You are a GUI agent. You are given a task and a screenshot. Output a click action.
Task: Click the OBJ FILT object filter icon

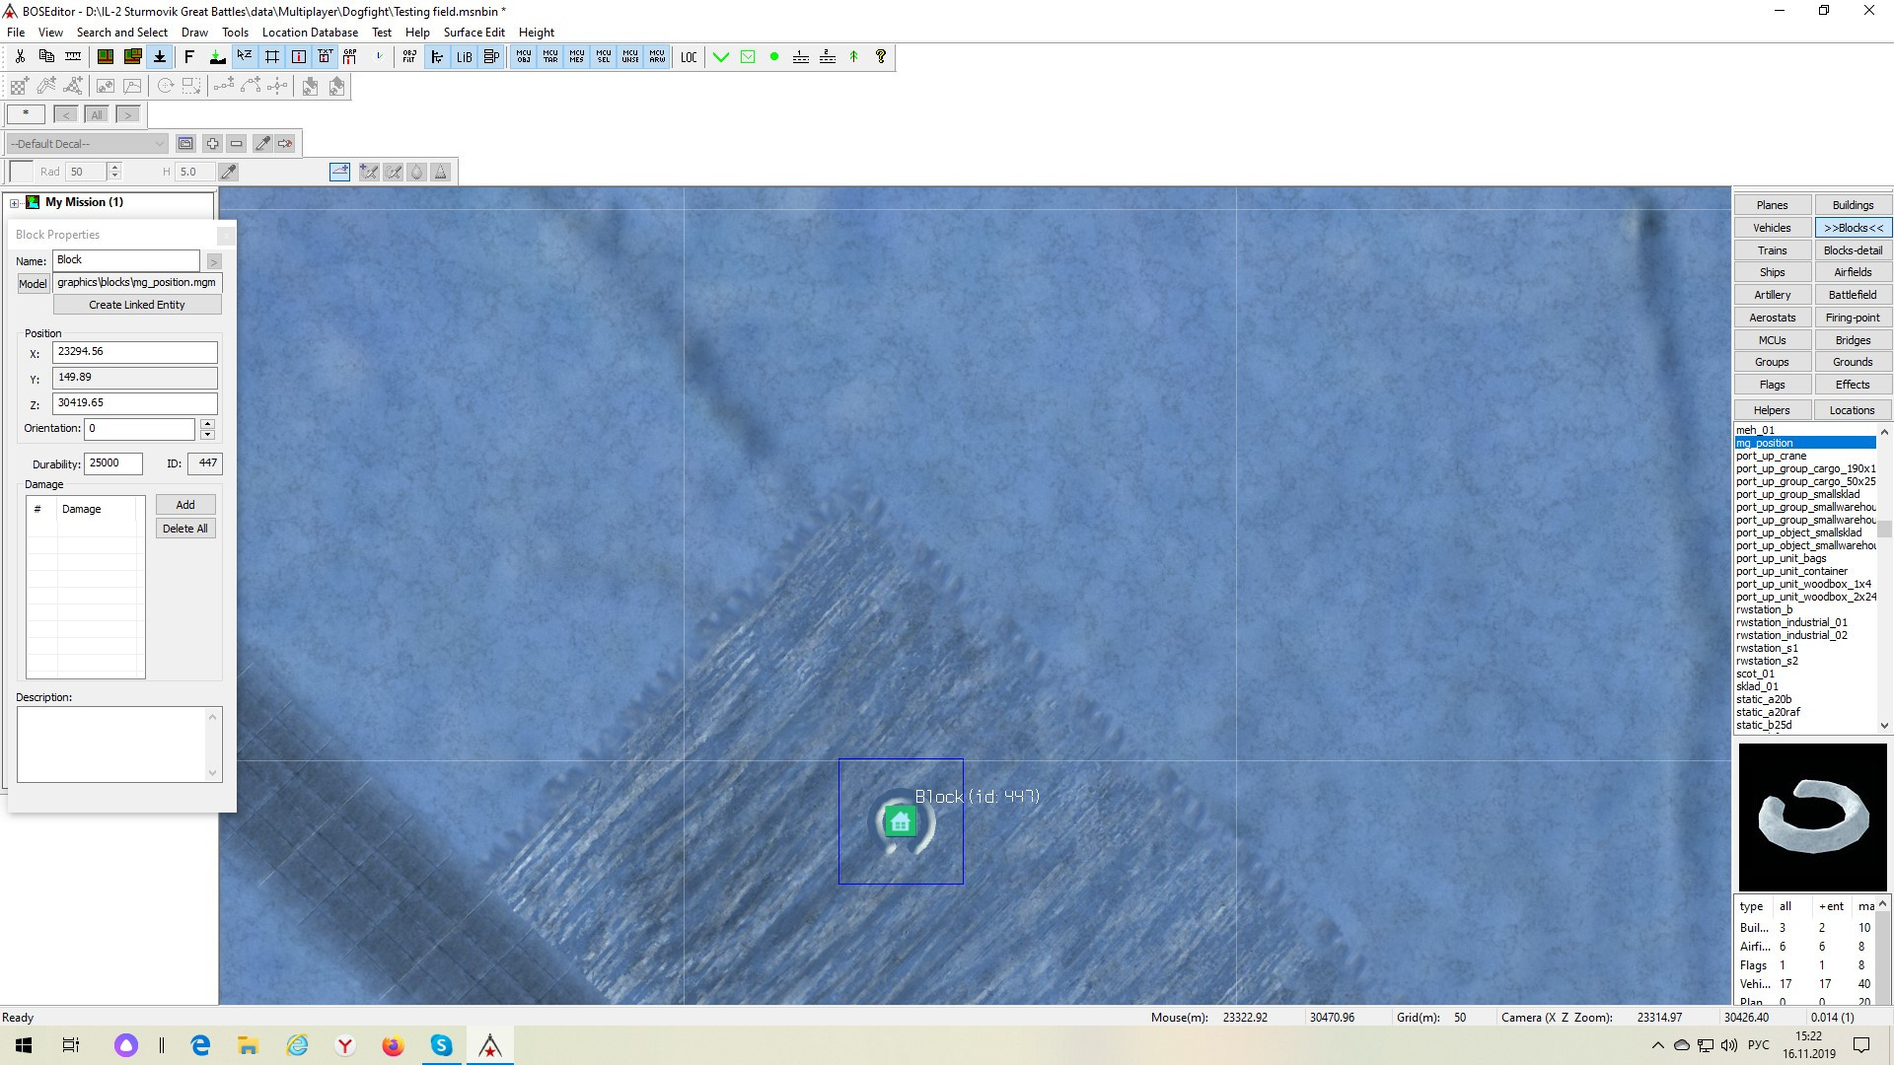409,57
